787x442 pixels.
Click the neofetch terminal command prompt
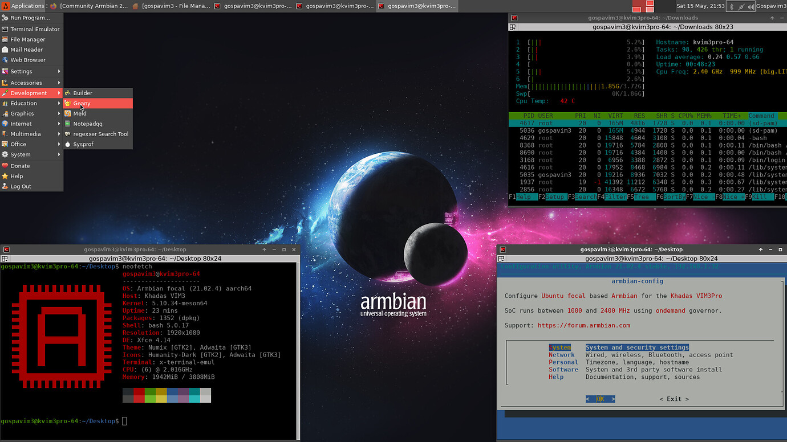point(63,421)
